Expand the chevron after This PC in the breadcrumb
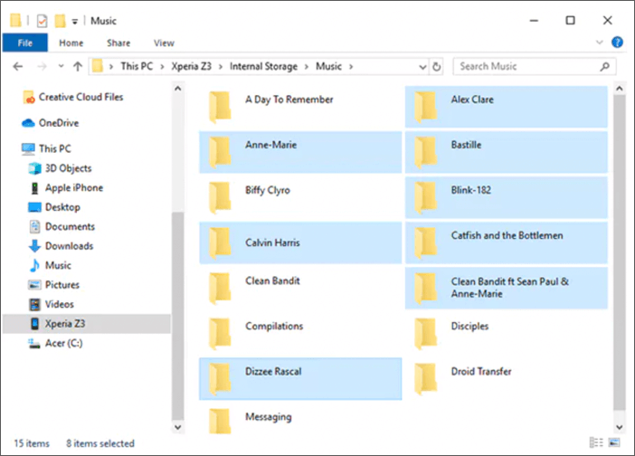Viewport: 635px width, 456px height. click(x=162, y=66)
